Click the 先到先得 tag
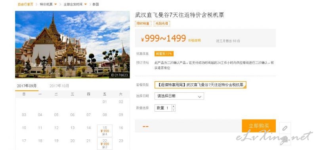 (162, 24)
